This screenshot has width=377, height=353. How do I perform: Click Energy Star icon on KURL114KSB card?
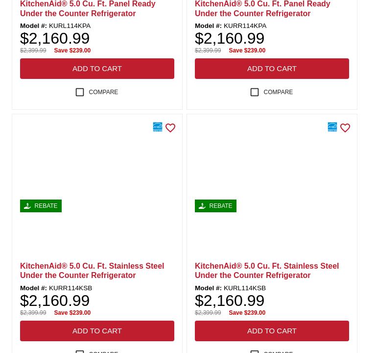tap(332, 127)
